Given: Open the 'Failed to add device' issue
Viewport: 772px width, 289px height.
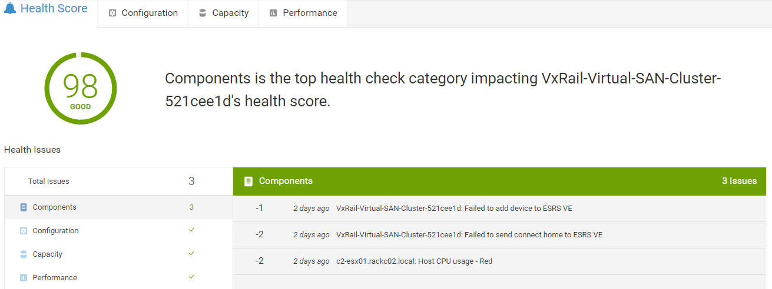Looking at the screenshot, I should coord(454,209).
